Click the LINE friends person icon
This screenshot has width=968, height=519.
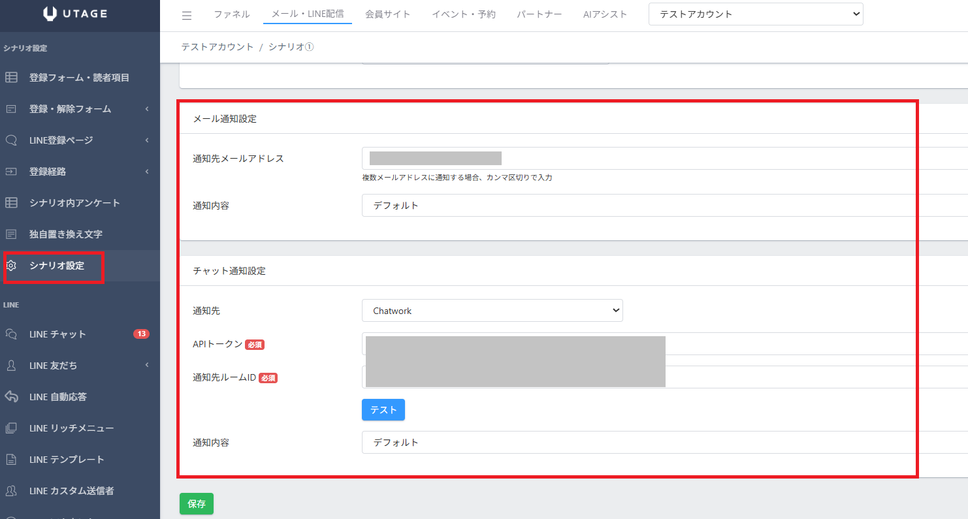click(x=11, y=366)
